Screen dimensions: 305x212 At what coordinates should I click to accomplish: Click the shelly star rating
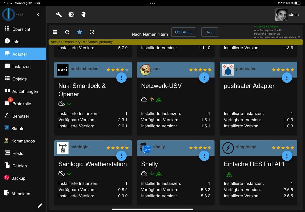click(x=200, y=148)
